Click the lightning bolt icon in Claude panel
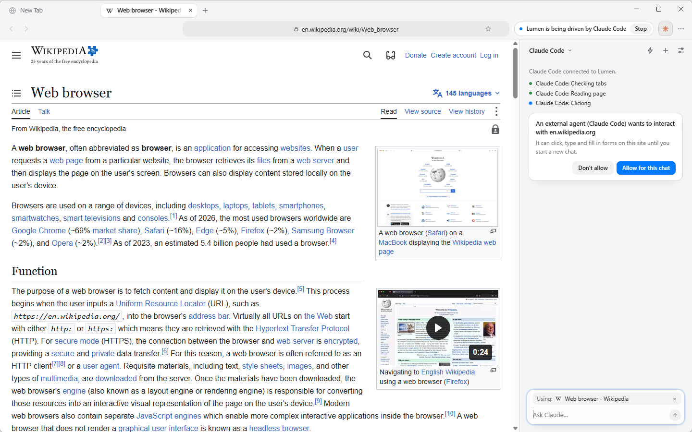This screenshot has height=432, width=692. click(x=650, y=50)
